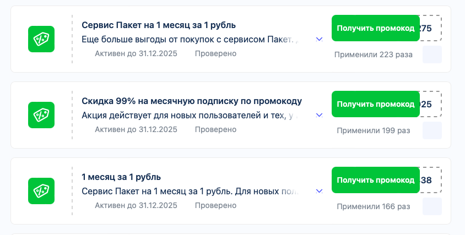Expand description of "Скидка 99%" offer

tap(319, 115)
